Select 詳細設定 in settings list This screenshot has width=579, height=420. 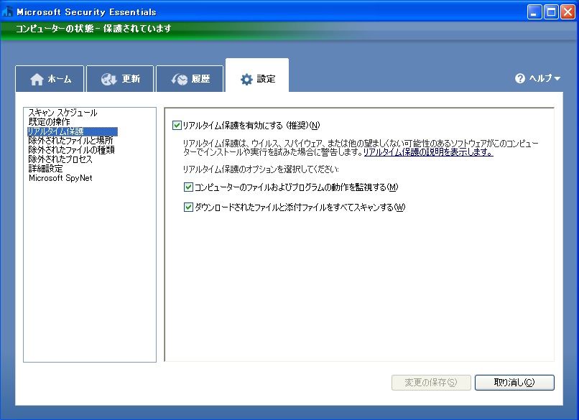coord(45,169)
